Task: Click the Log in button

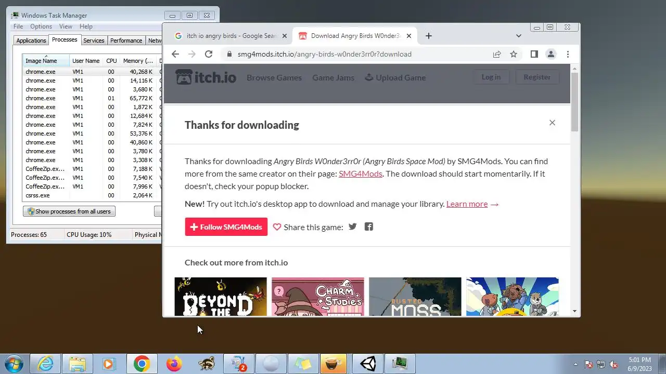Action: (x=491, y=77)
